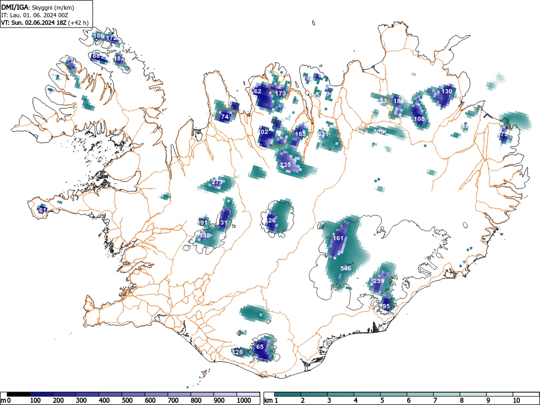Click the visibility value 631

click(x=322, y=134)
